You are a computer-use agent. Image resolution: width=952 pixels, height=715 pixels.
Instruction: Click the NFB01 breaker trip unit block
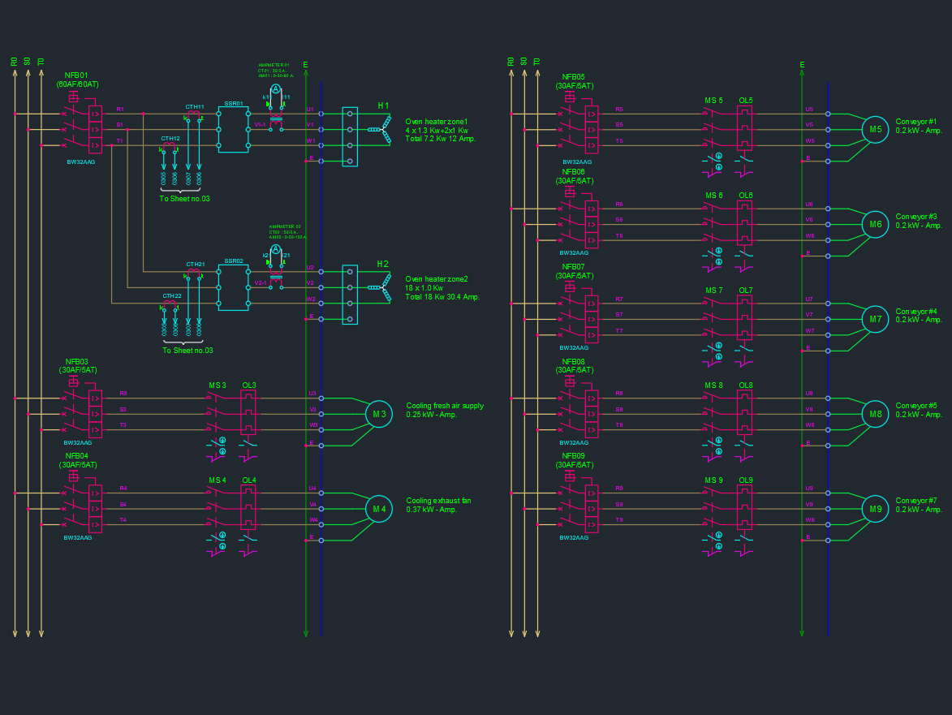pyautogui.click(x=95, y=129)
